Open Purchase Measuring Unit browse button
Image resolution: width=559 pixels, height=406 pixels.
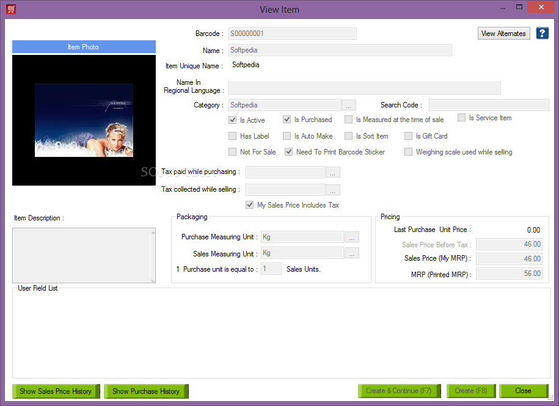[x=351, y=237]
